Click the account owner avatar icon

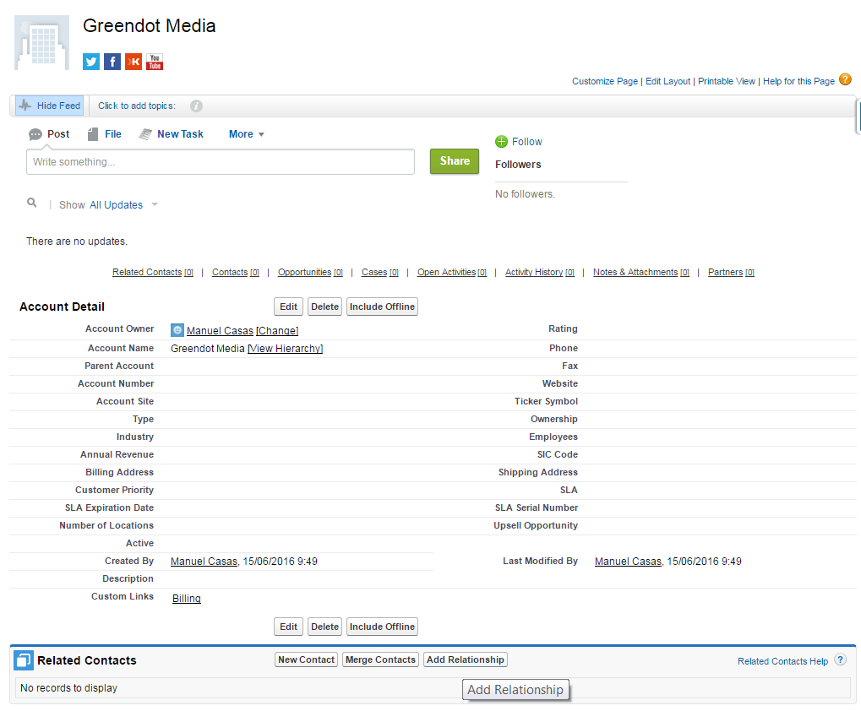[177, 329]
